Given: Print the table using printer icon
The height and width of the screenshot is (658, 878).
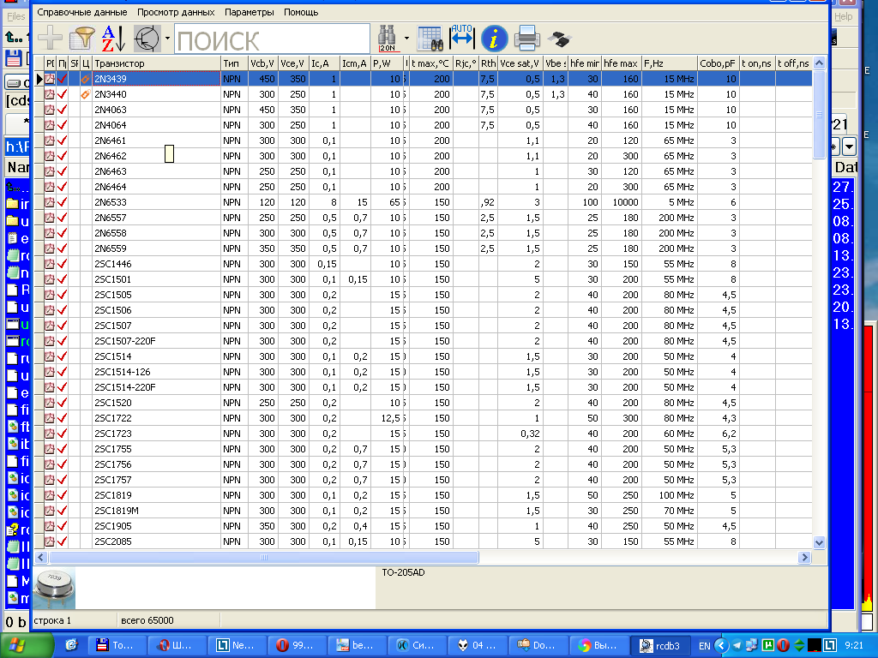Looking at the screenshot, I should [526, 39].
